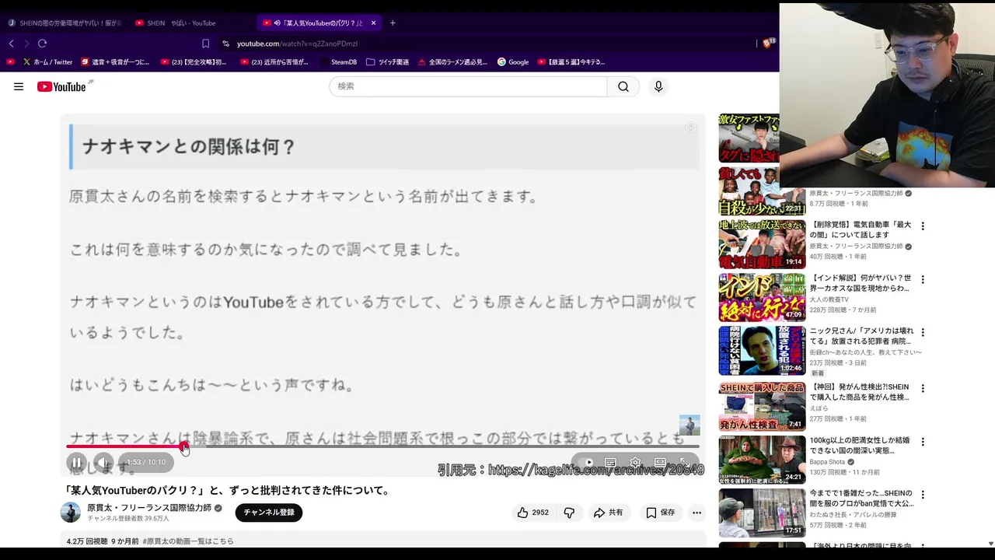This screenshot has height=560, width=995.
Task: Switch to theater mode
Action: click(x=660, y=462)
